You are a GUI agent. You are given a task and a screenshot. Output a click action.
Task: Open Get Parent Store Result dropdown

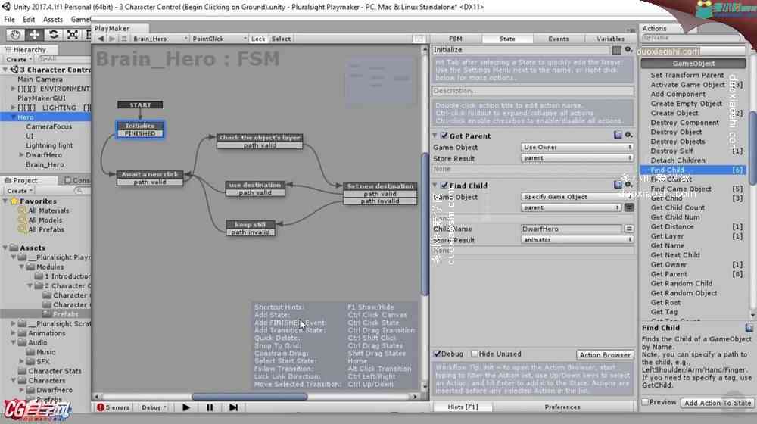(x=577, y=158)
